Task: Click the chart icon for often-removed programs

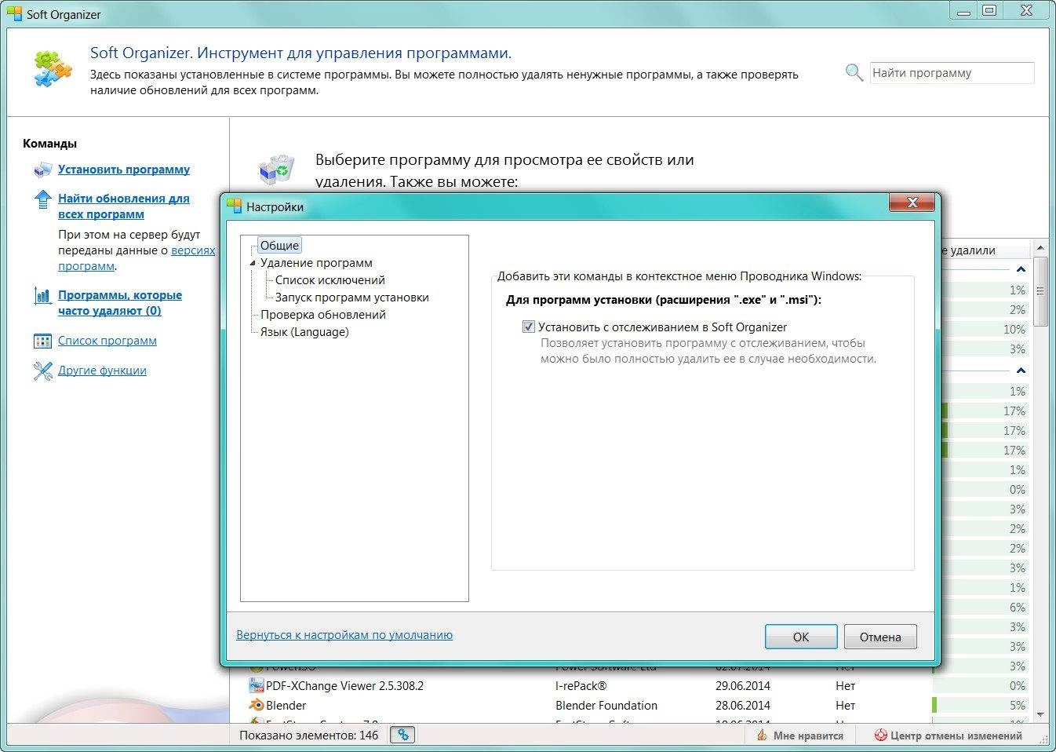Action: (42, 296)
